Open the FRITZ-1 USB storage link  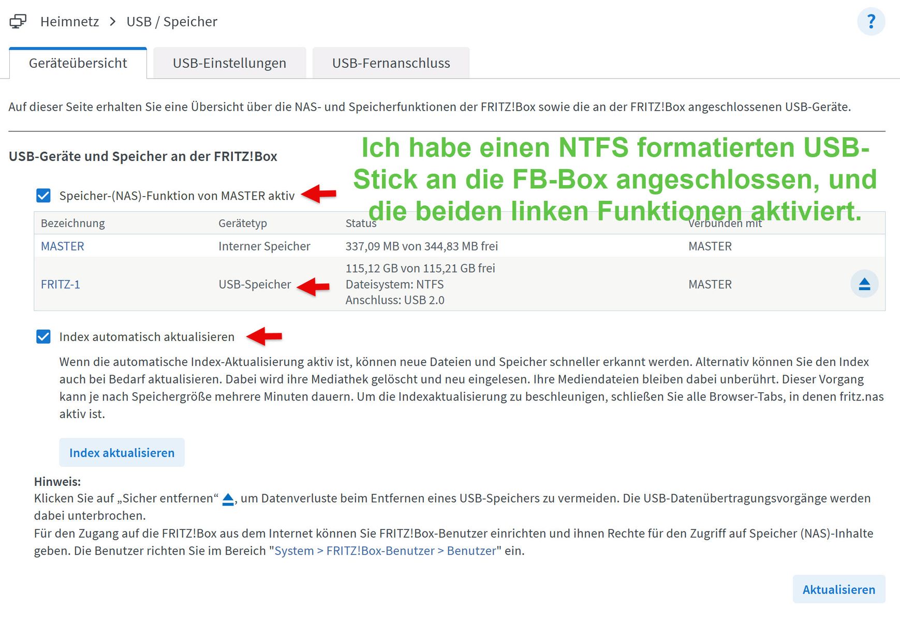[61, 285]
